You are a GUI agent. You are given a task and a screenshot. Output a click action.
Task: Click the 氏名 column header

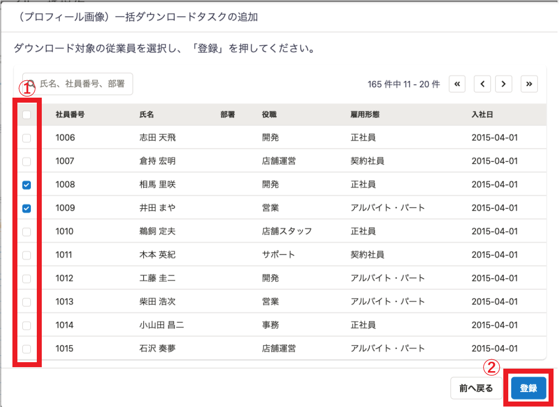point(147,115)
